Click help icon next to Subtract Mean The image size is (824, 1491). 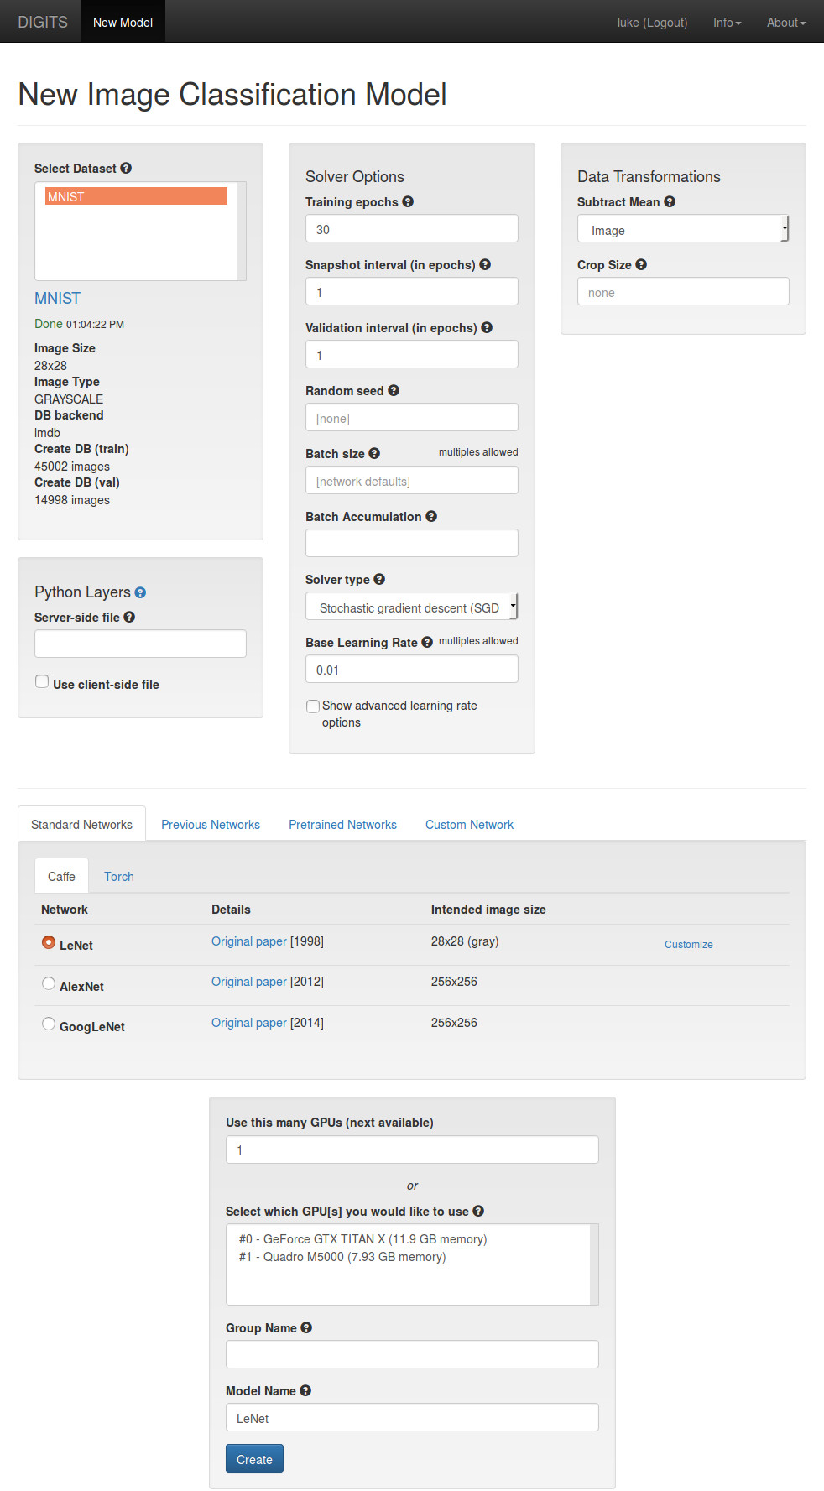670,201
